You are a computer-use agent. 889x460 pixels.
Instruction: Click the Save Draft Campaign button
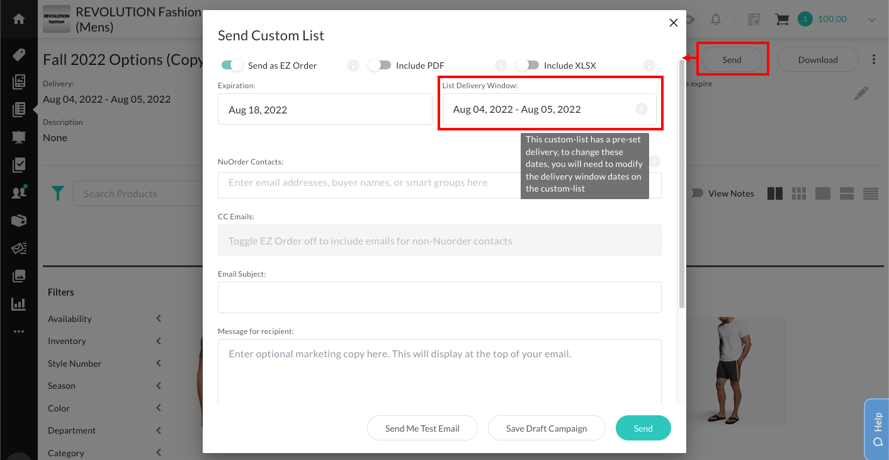click(546, 428)
